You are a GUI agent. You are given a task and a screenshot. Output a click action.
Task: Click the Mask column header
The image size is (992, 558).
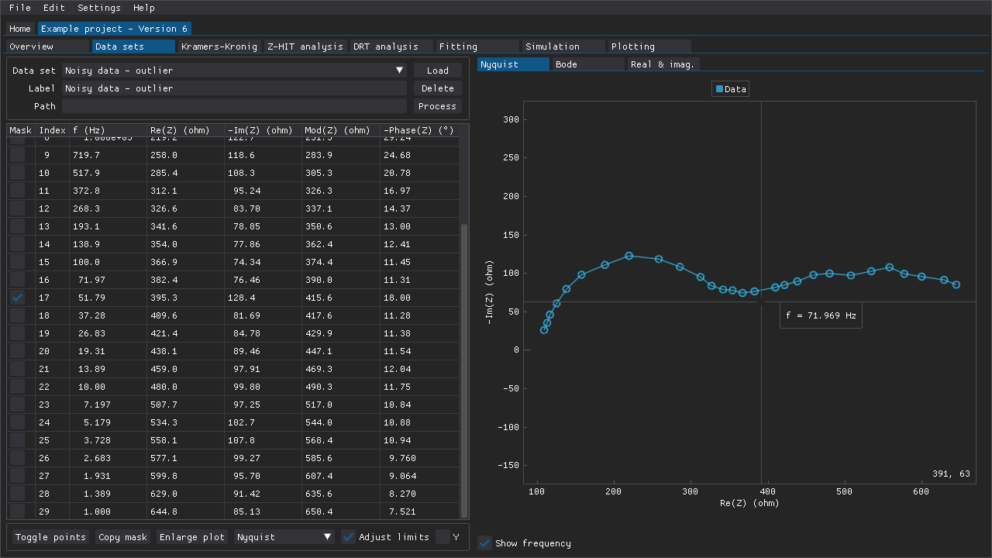click(21, 130)
